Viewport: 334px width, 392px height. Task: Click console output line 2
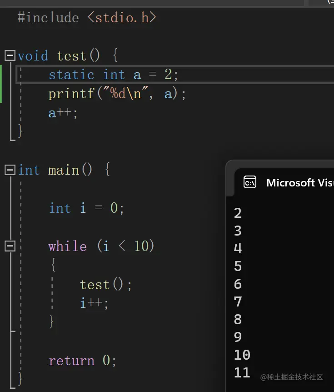point(238,213)
